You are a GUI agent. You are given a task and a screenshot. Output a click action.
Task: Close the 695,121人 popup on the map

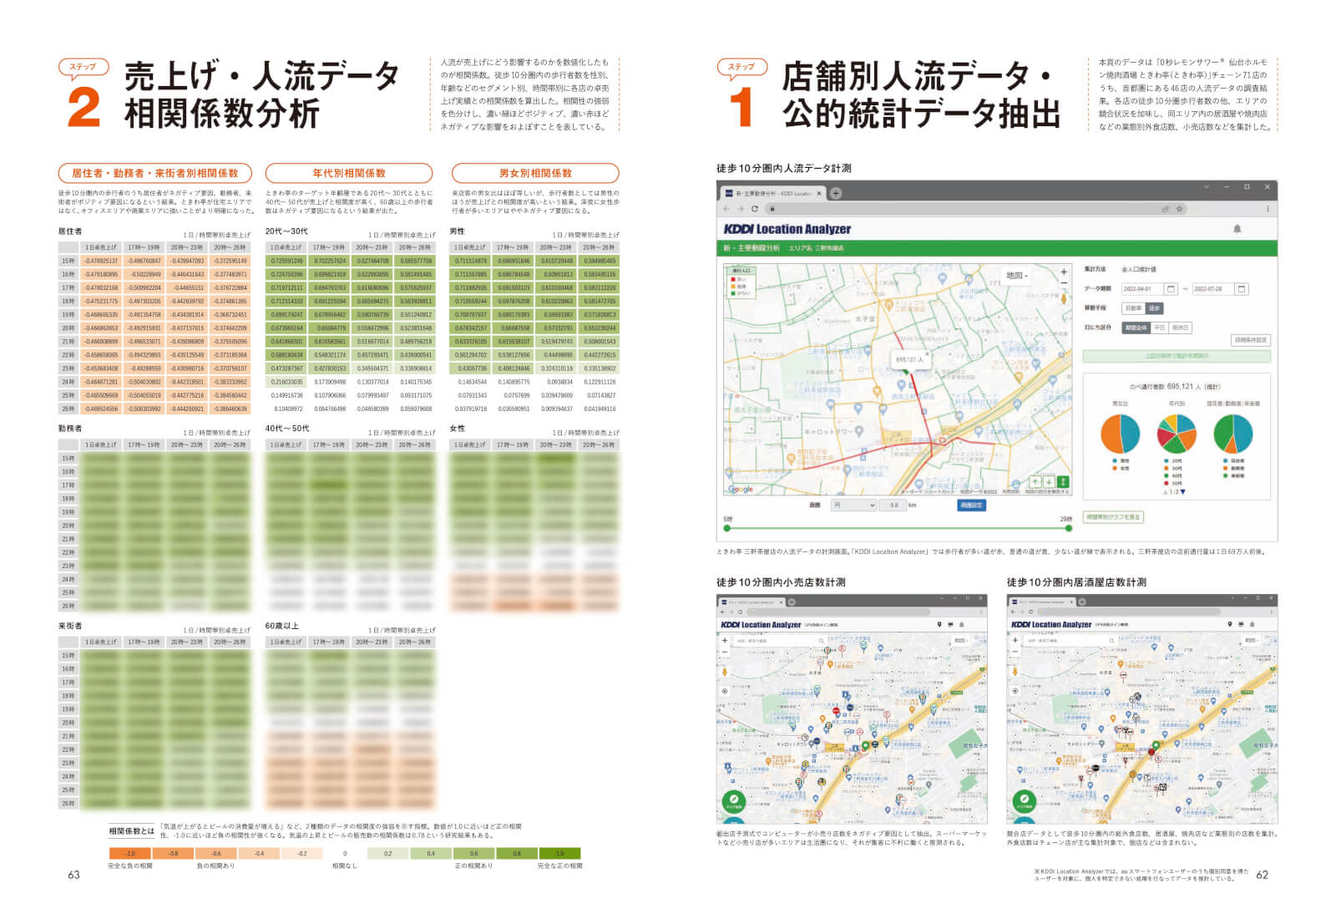[927, 354]
